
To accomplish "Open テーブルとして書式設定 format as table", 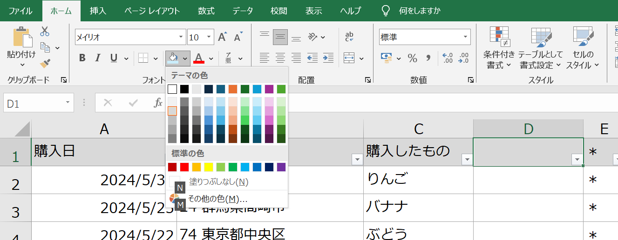I will pos(541,48).
